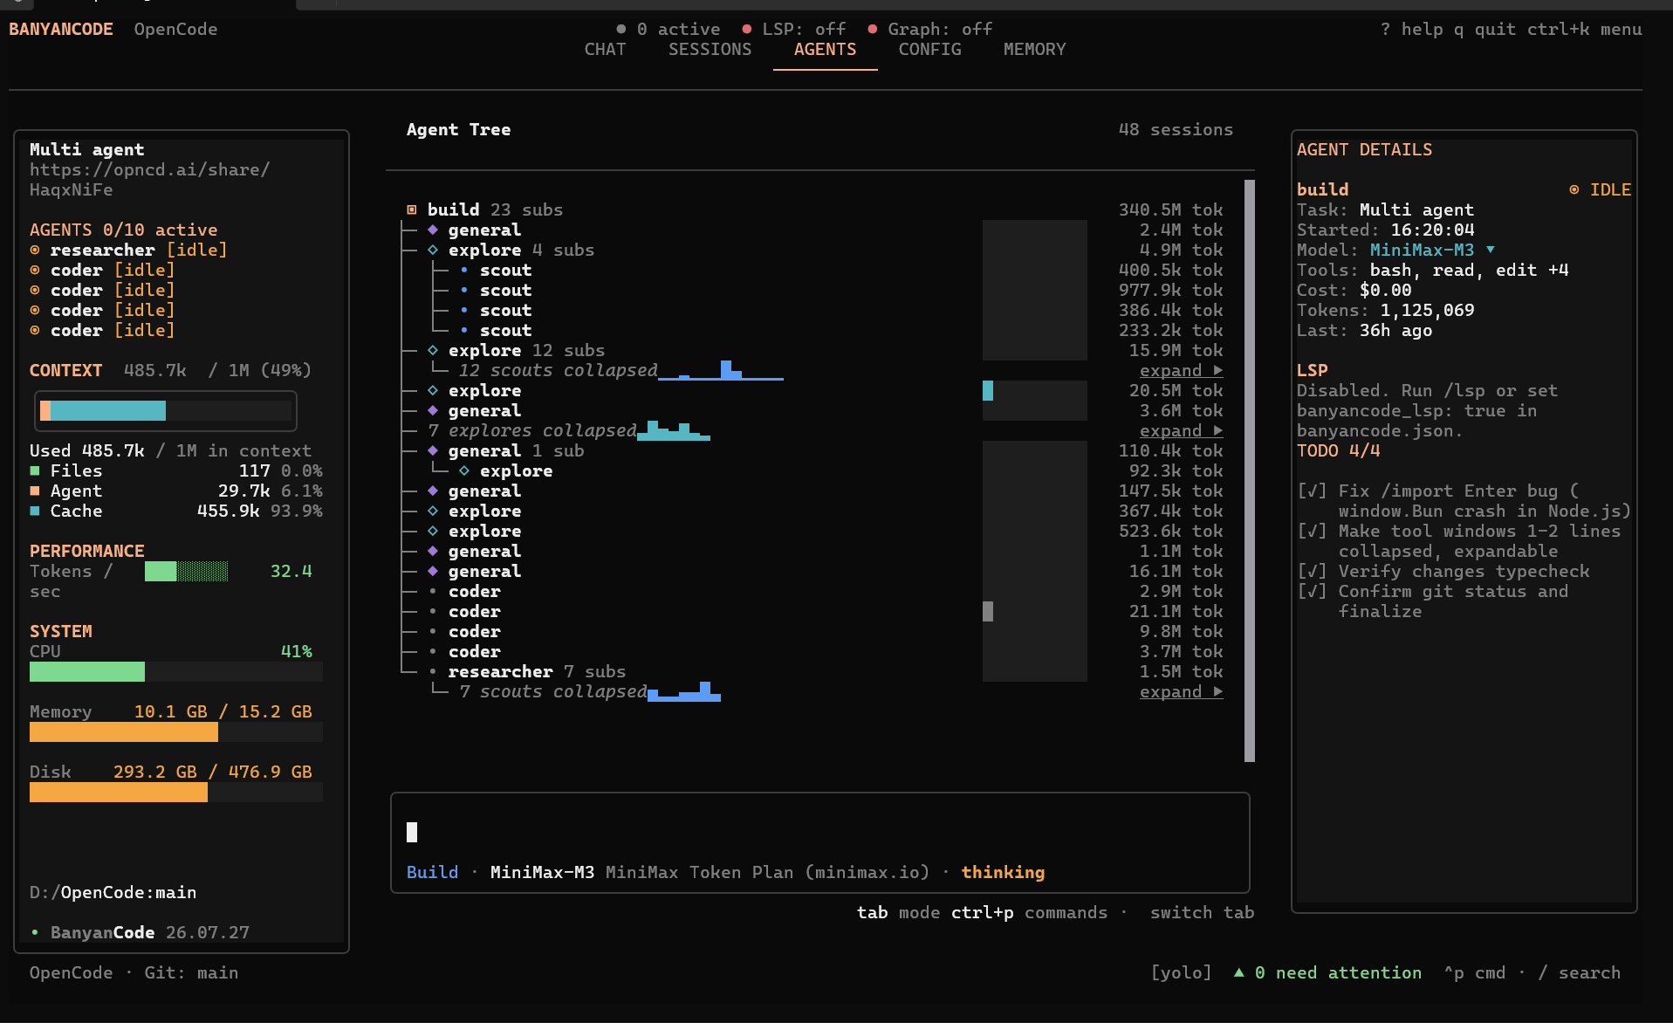Open the CONFIG tab

point(929,50)
